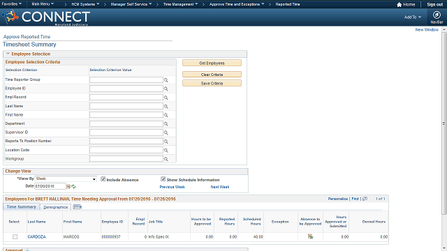447x251 pixels.
Task: Open lookup for Workgroup
Action: tap(166, 159)
